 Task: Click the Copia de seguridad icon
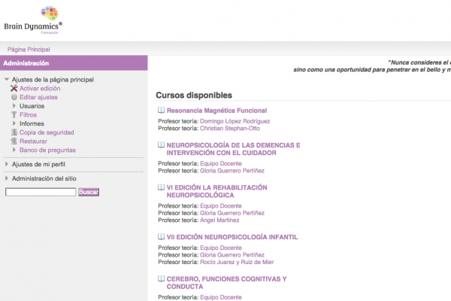[x=14, y=132]
